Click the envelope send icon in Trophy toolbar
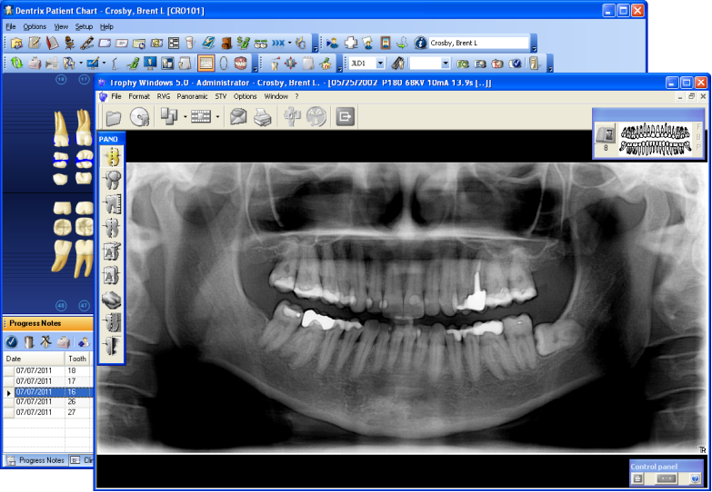 pyautogui.click(x=238, y=117)
